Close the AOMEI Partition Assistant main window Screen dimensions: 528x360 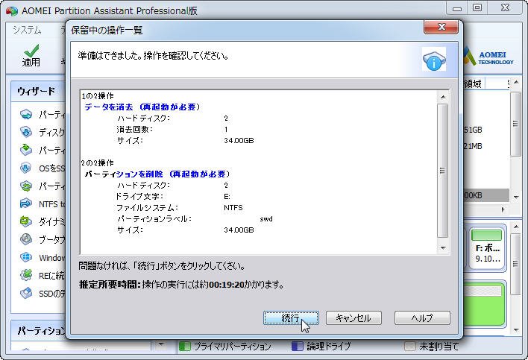point(505,8)
